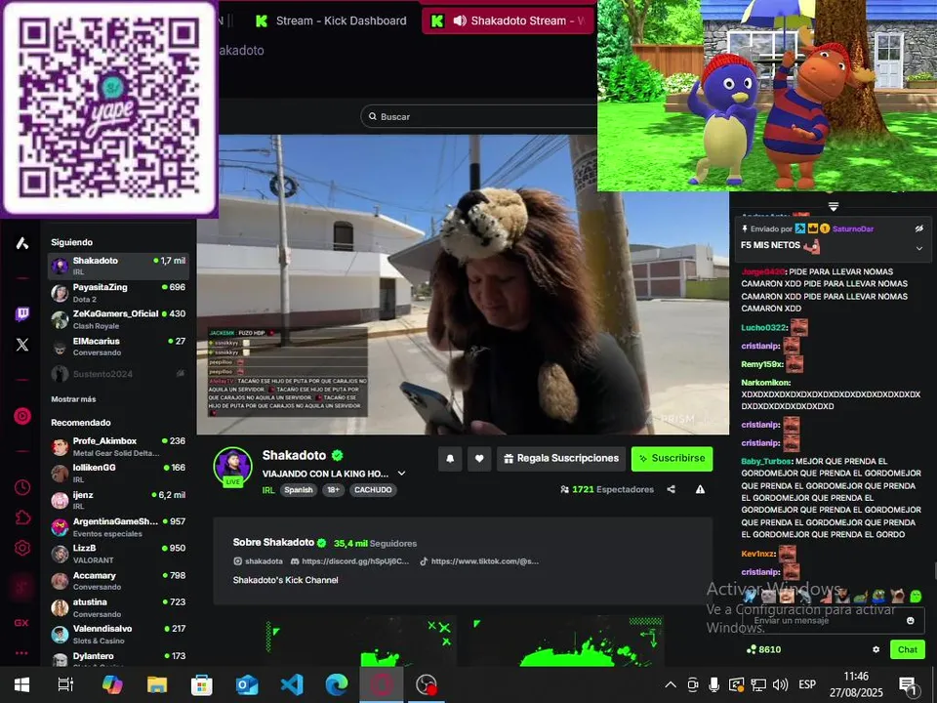Collapse the chat header arrow above pinned message
The image size is (937, 703).
pos(833,206)
